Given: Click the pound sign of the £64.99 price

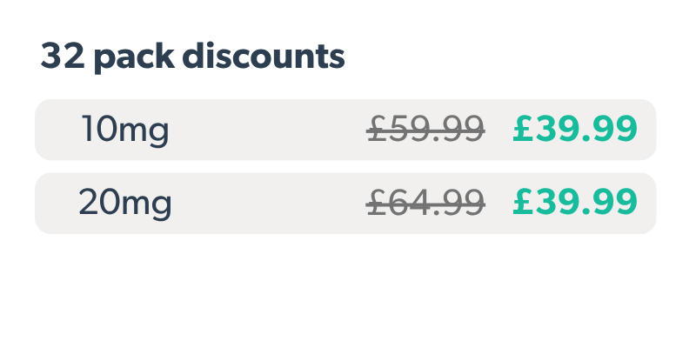Looking at the screenshot, I should 376,204.
